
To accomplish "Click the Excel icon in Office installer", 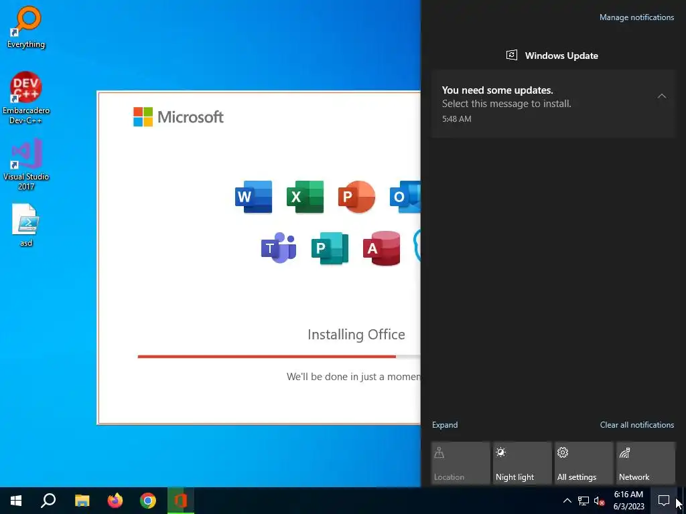I will point(305,197).
